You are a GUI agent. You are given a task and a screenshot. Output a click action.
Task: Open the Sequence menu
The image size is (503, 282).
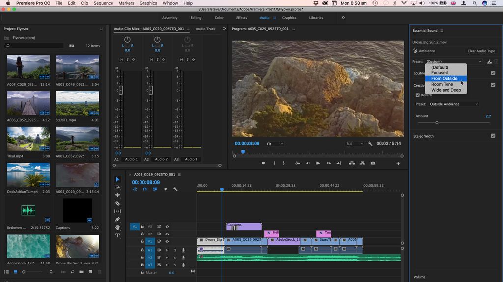click(x=103, y=3)
